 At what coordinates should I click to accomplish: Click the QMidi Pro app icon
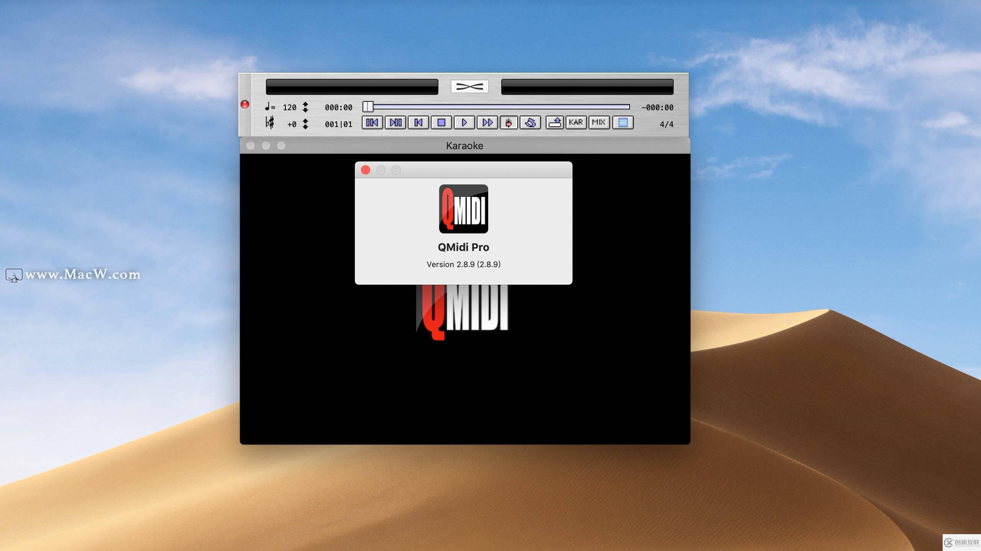(463, 209)
